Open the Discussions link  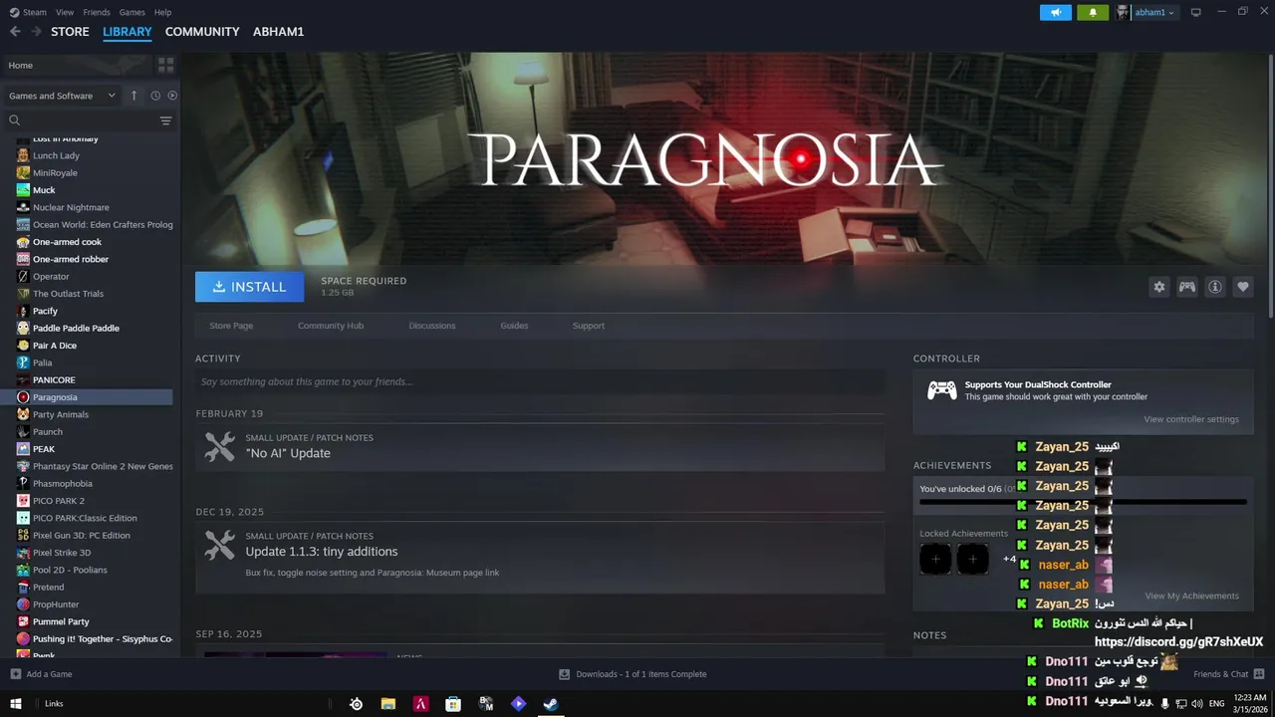[432, 326]
